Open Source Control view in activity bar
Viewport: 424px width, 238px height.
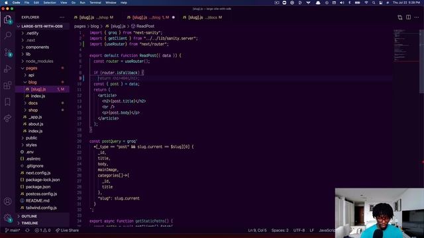pos(7,52)
